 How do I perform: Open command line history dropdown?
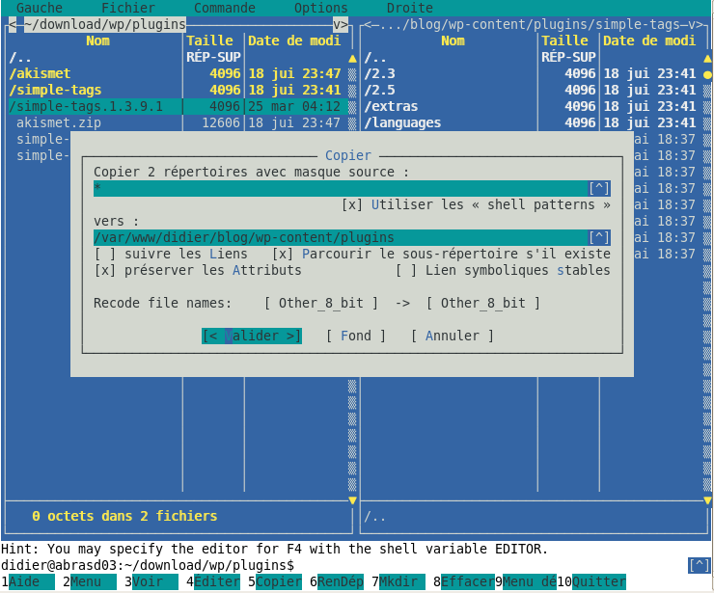(699, 565)
